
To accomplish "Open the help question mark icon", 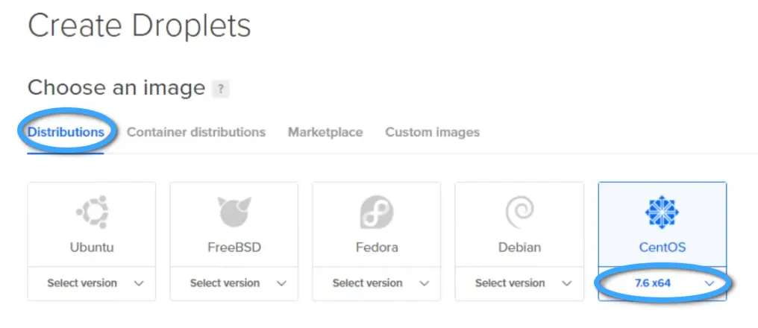I will click(220, 89).
